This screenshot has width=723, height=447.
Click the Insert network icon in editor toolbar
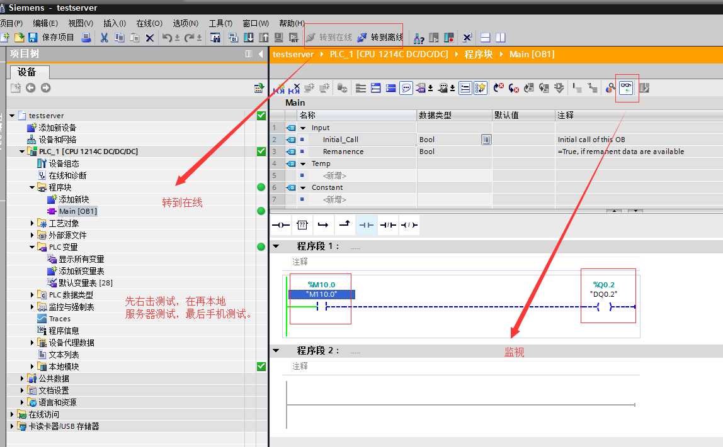coord(280,88)
